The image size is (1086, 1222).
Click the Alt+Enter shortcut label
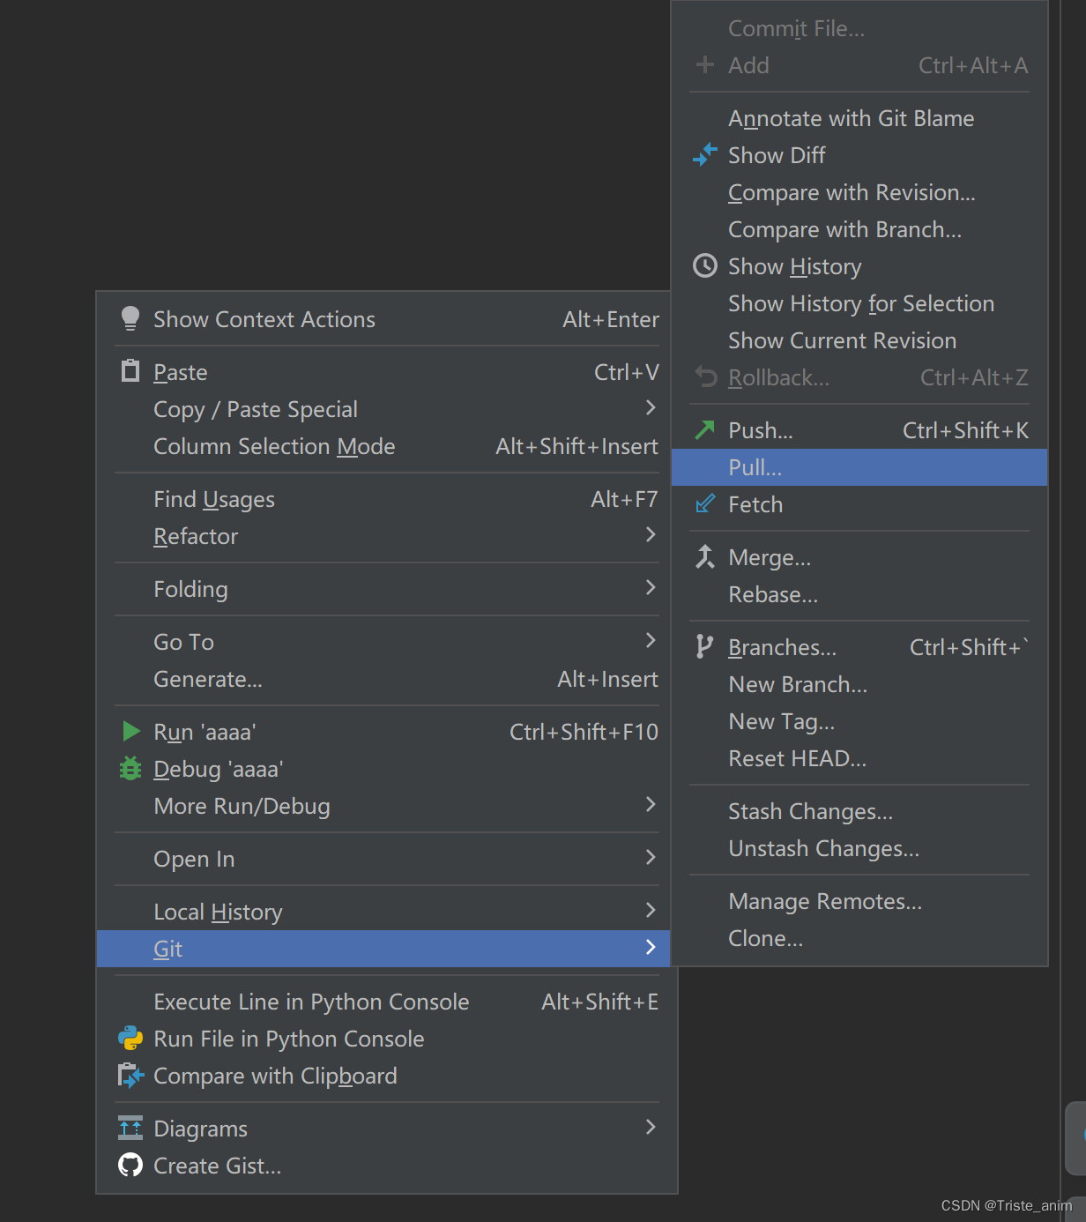[611, 319]
